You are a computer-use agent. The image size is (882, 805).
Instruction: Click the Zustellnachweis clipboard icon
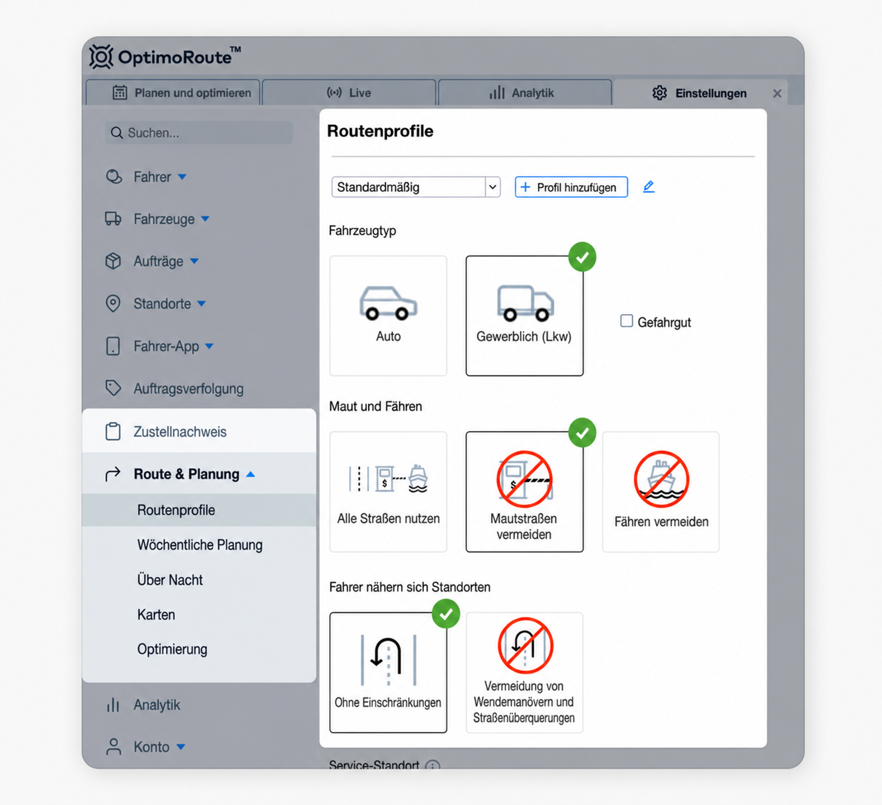tap(113, 431)
